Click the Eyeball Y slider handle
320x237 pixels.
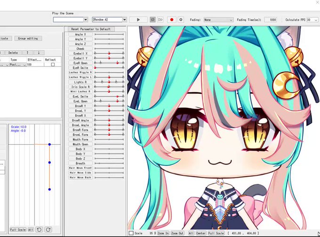click(x=109, y=58)
